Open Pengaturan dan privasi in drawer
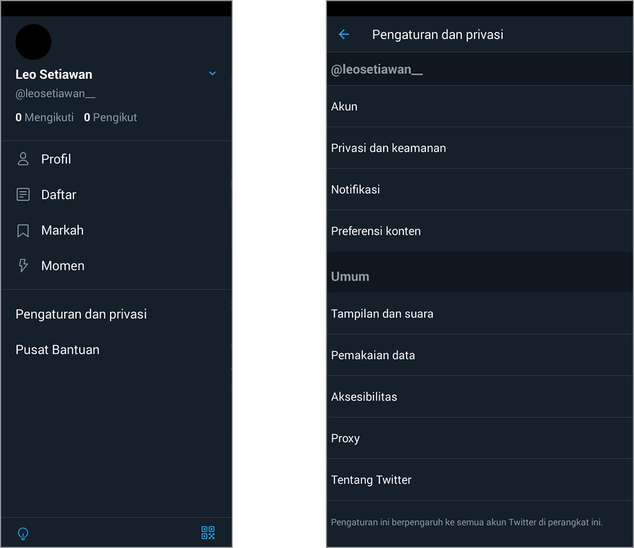Image resolution: width=634 pixels, height=548 pixels. 81,314
